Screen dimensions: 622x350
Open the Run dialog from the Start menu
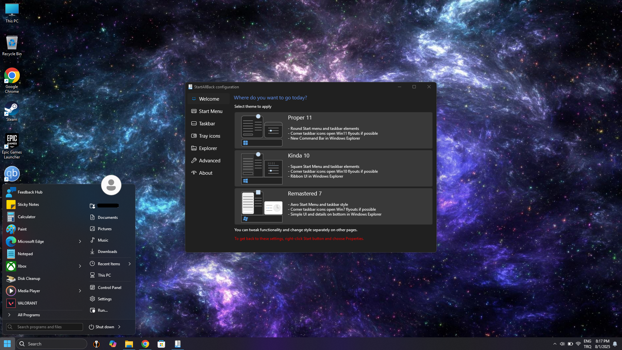point(110,310)
